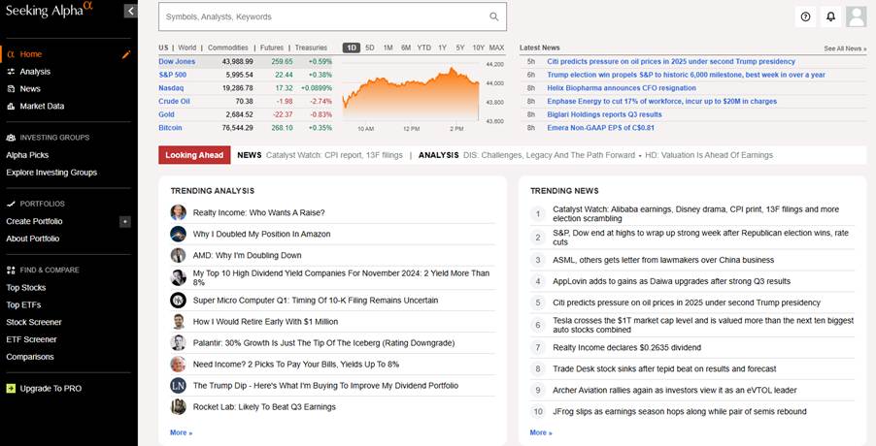Click the Seeking Alpha logo
876x446 pixels.
pos(50,10)
